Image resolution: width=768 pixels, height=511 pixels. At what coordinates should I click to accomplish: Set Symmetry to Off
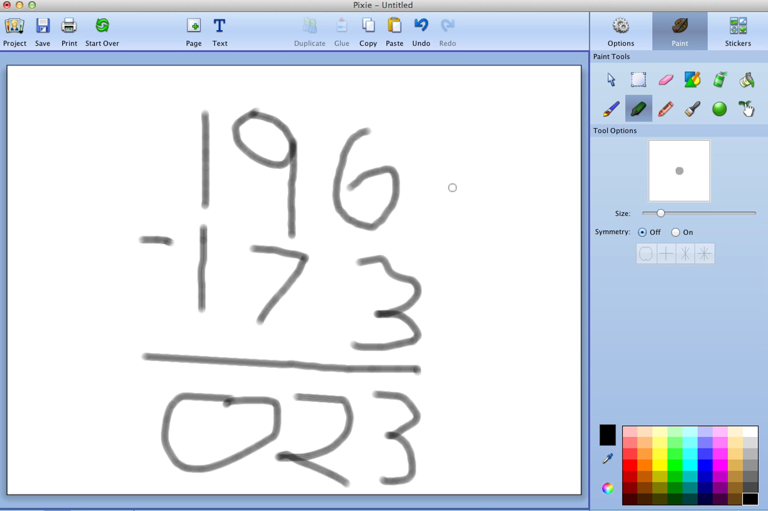642,232
